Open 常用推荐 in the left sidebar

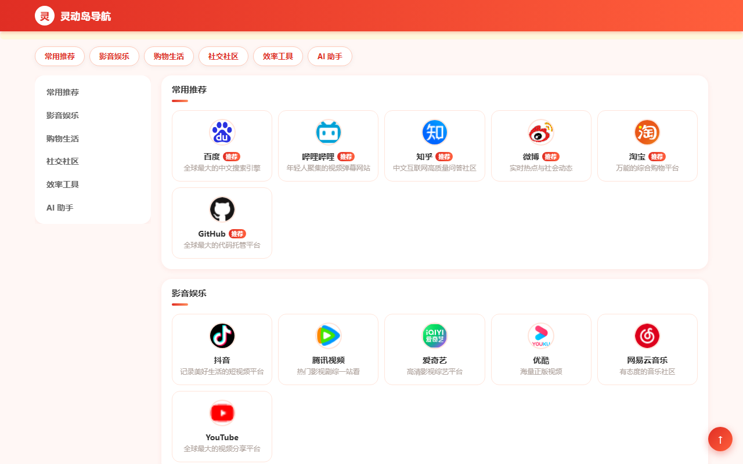pos(93,92)
